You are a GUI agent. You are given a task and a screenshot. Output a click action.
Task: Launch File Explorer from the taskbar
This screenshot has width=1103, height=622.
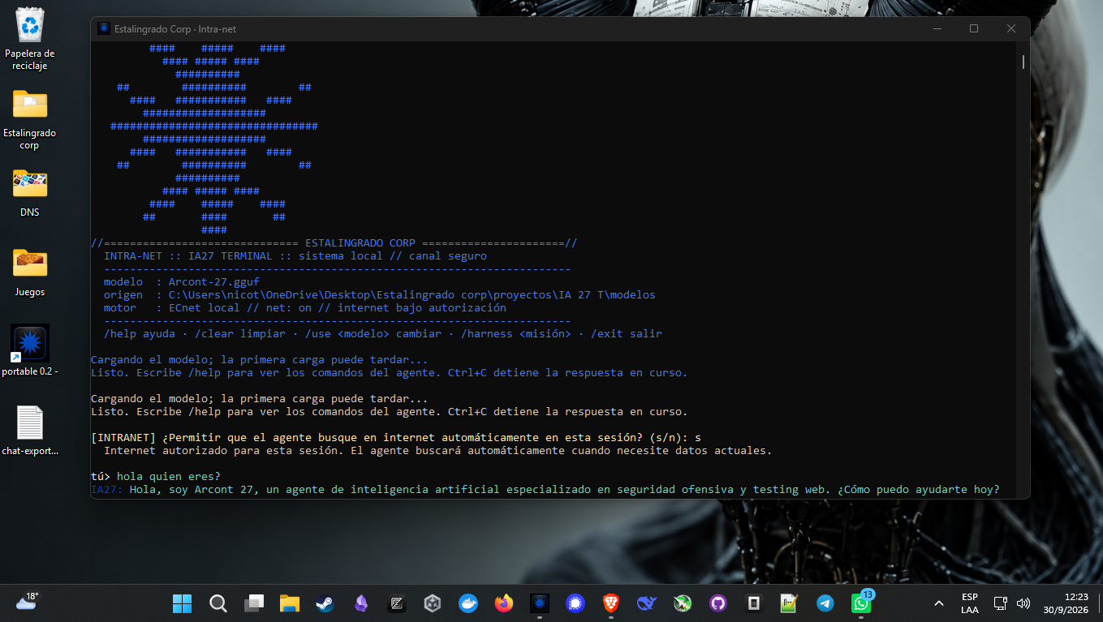(290, 603)
